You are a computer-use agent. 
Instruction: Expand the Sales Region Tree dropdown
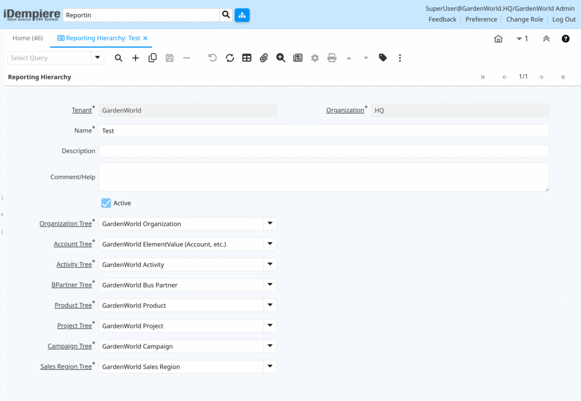pos(270,366)
